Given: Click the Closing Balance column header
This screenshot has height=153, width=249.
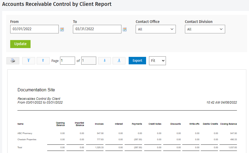Looking at the screenshot, I should coord(229,124).
